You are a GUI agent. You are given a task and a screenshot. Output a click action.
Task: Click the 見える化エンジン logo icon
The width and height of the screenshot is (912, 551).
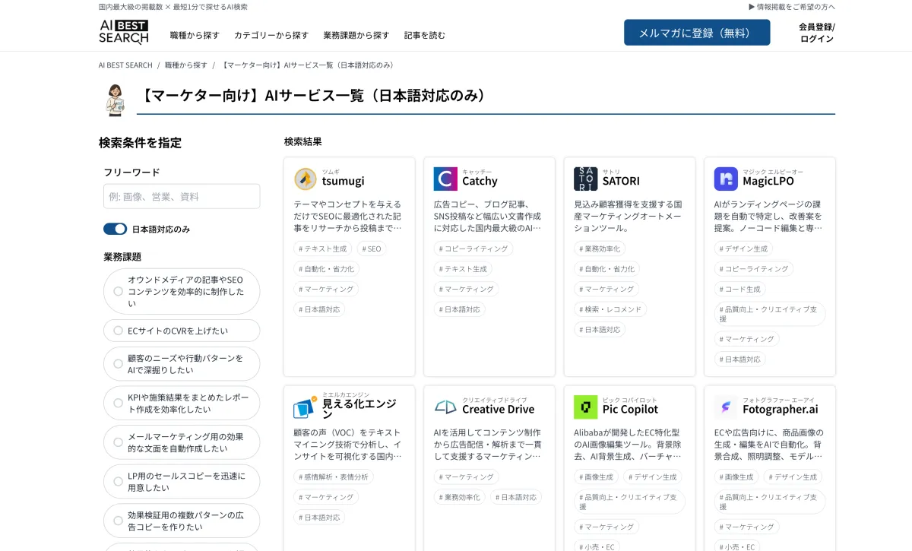306,407
